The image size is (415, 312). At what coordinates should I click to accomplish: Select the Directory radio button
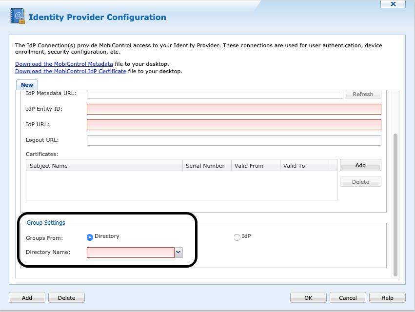pyautogui.click(x=90, y=237)
